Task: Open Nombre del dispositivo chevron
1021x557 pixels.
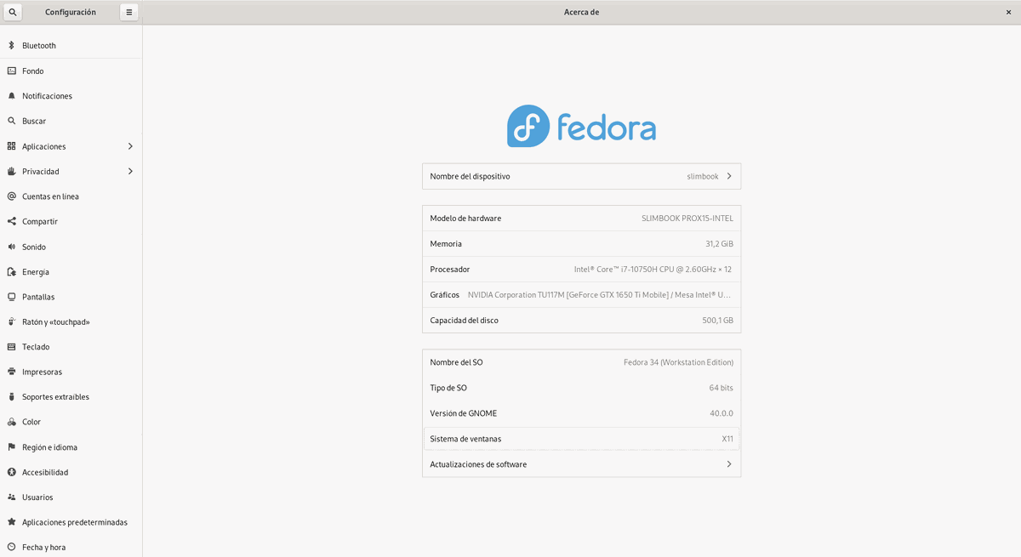Action: 729,177
